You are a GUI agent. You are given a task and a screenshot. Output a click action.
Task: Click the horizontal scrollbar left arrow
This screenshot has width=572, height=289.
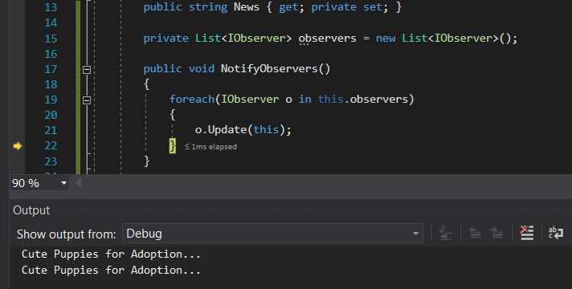point(78,183)
